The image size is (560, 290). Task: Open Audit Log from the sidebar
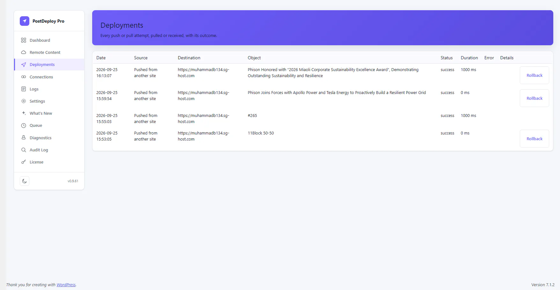(x=49, y=150)
